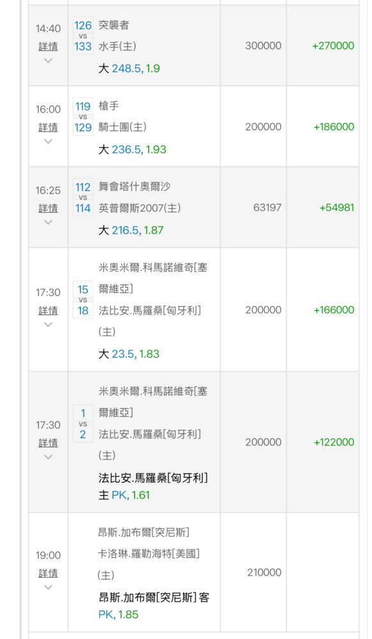Open 詳情 link for 16:25 match
This screenshot has width=372, height=639.
click(x=48, y=208)
